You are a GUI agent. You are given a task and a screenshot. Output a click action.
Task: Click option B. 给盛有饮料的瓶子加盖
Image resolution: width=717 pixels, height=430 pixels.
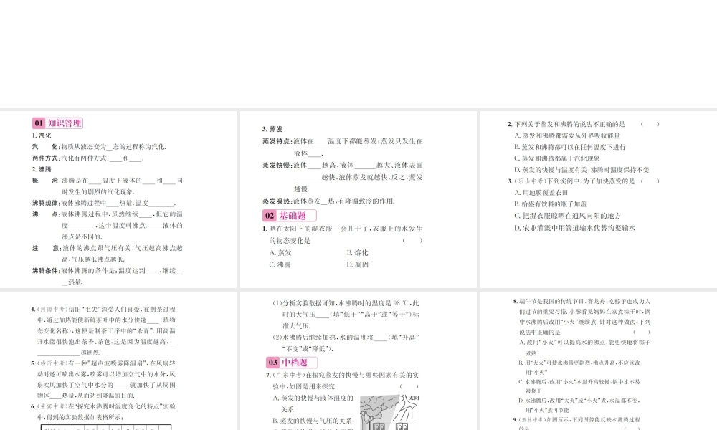[x=551, y=204]
